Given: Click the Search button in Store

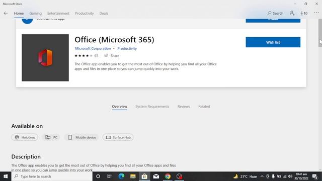Looking at the screenshot, I should click(x=275, y=14).
